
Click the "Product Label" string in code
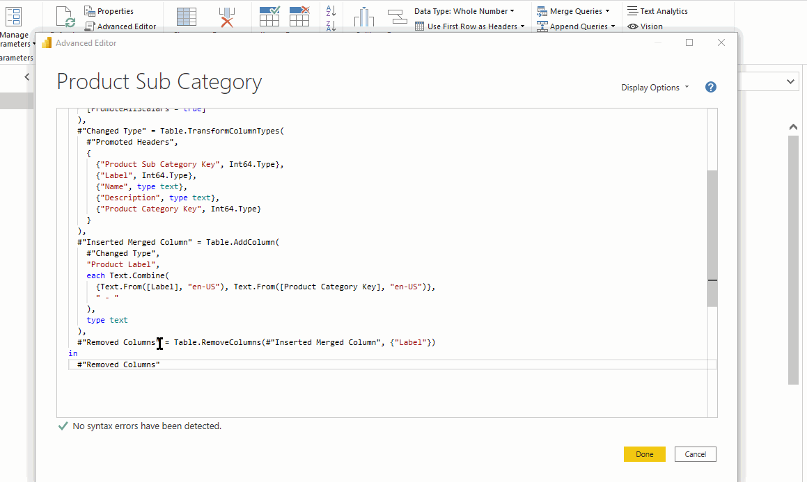(123, 264)
